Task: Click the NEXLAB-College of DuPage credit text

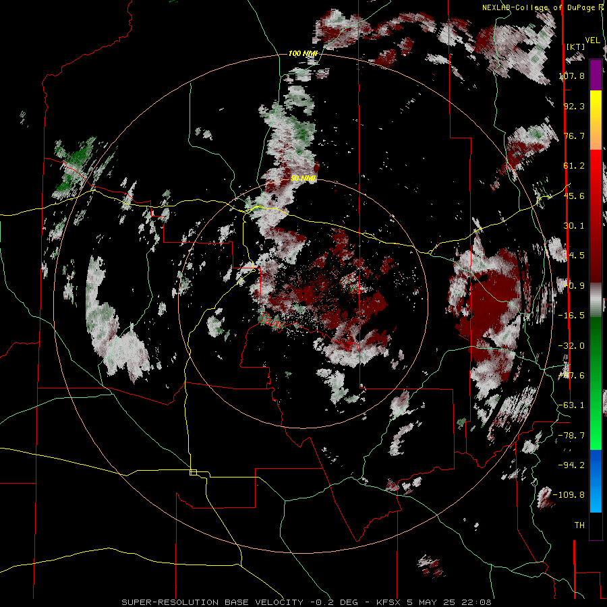Action: point(538,7)
